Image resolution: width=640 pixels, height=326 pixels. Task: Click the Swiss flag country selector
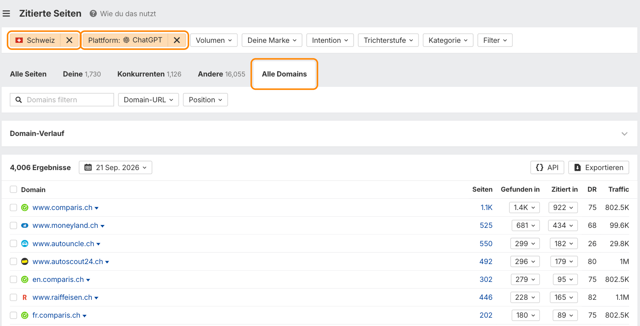[35, 40]
